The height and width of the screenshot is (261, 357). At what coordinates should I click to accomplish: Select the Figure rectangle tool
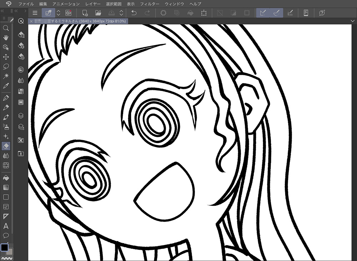[6, 197]
